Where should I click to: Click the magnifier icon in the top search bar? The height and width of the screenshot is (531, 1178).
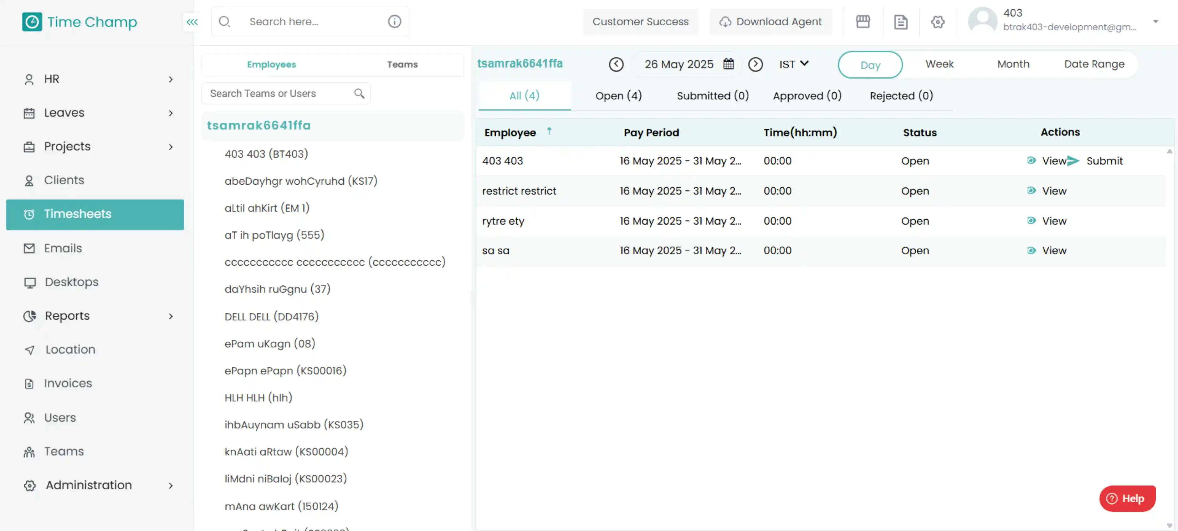(x=224, y=22)
